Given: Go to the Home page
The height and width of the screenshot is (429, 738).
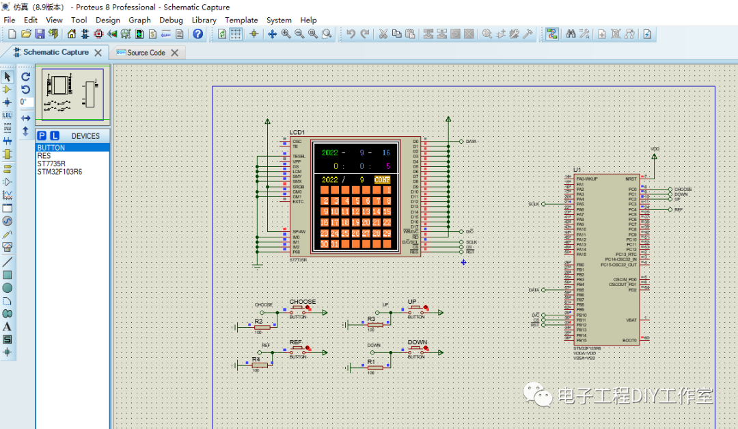Looking at the screenshot, I should pos(72,34).
